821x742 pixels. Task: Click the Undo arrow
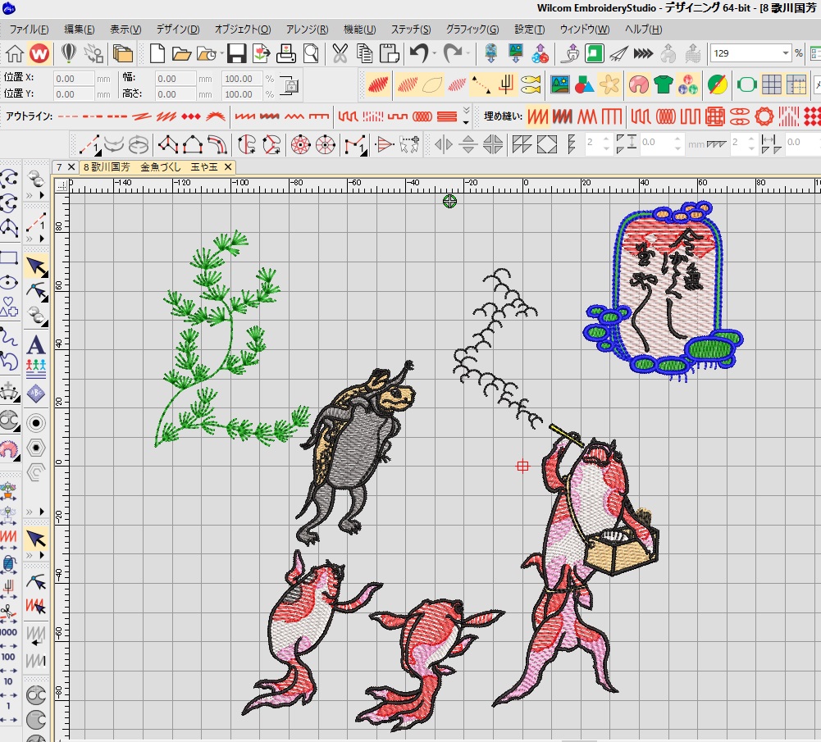(x=418, y=53)
